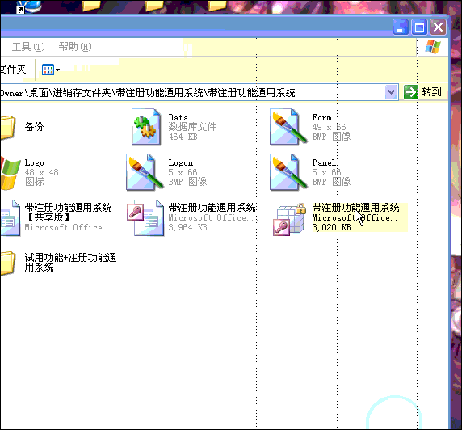
Task: Select the 带注册功能通用系统【共享版】 file
Action: (10, 217)
